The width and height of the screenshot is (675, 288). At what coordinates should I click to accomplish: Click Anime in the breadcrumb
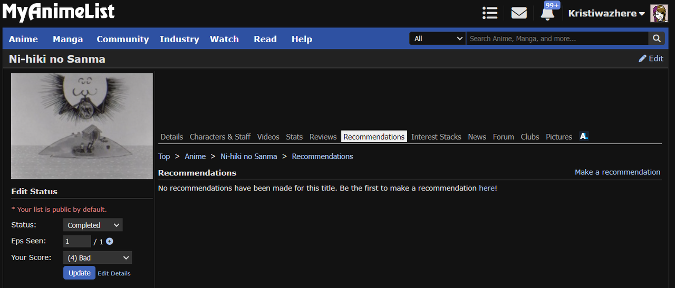click(x=195, y=156)
